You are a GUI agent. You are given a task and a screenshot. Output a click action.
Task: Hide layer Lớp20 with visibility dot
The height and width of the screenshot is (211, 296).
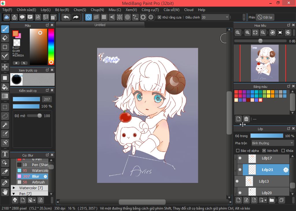(x=240, y=193)
